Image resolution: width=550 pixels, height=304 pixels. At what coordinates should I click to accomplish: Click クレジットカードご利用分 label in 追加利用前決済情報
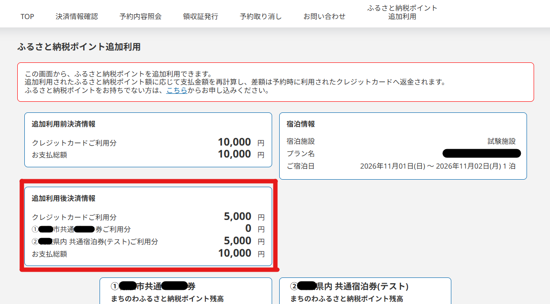tap(74, 143)
